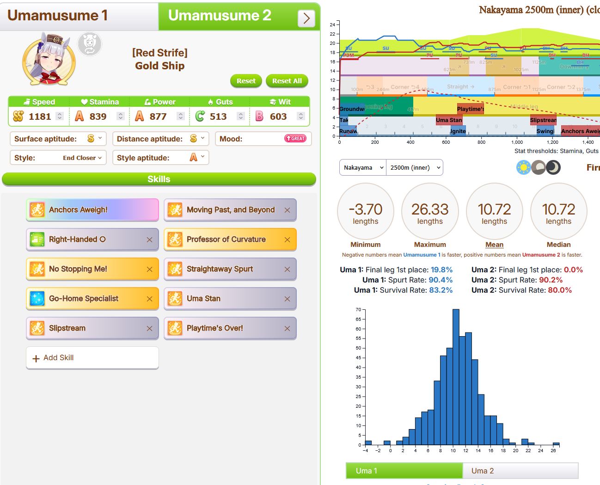Select the sun icon beside the course selectors

coord(523,167)
